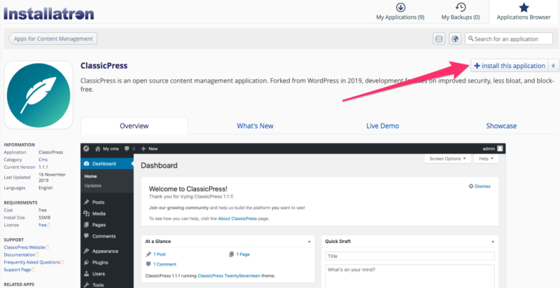
Task: Focus the Search for an application field
Action: [x=509, y=39]
